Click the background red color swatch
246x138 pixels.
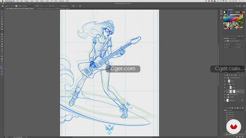pyautogui.click(x=3, y=69)
